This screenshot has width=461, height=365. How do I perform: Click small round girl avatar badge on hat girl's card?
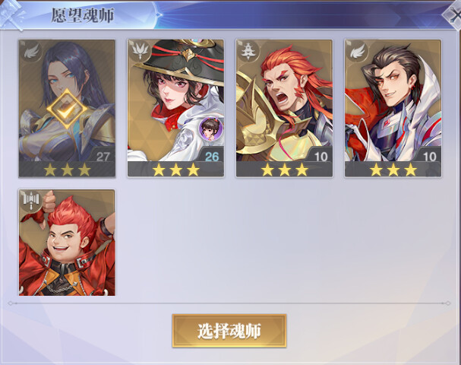tap(210, 129)
